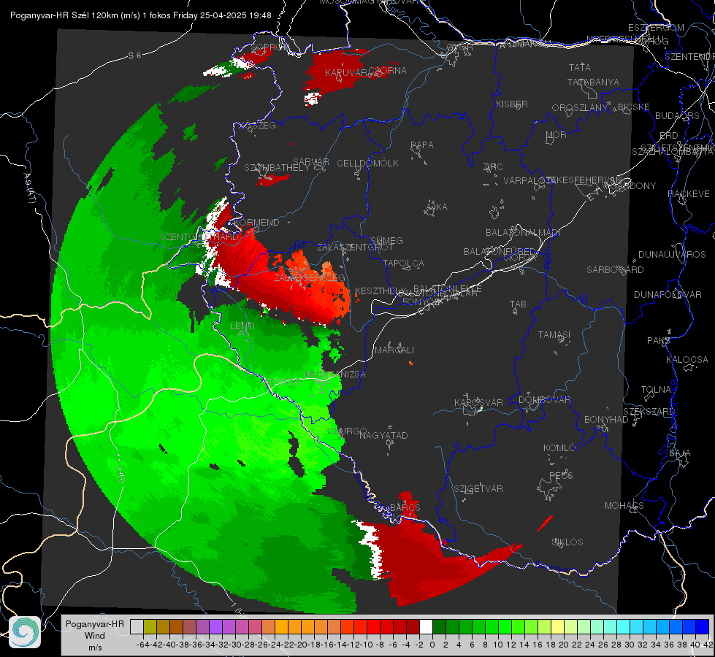Click the LENTI city label
Image resolution: width=715 pixels, height=657 pixels.
coord(242,326)
